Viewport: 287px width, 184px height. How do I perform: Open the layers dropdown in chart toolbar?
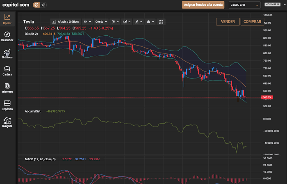150,22
